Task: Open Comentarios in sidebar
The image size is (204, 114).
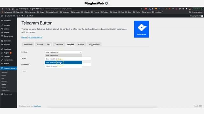Action: click(x=8, y=36)
